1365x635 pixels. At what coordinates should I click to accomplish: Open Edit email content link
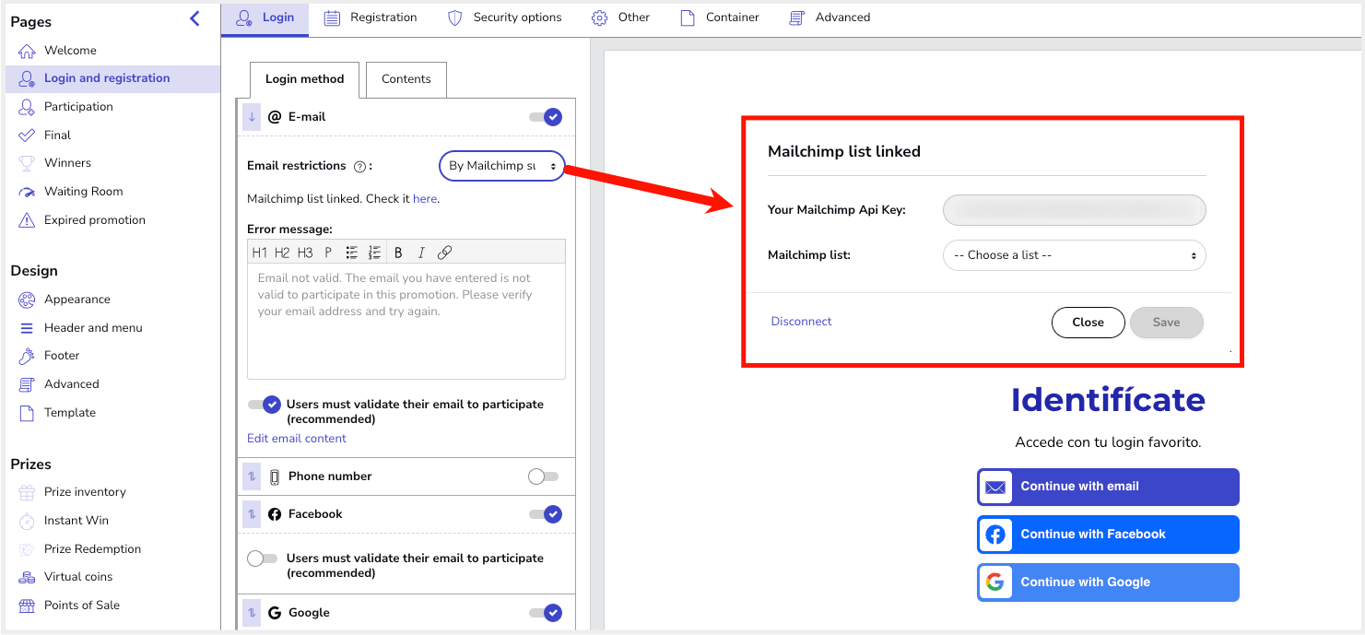pos(297,439)
